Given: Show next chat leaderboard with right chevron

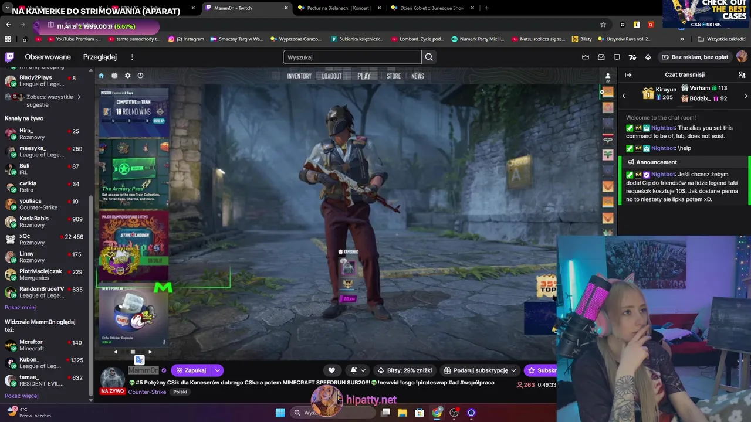Looking at the screenshot, I should (746, 96).
